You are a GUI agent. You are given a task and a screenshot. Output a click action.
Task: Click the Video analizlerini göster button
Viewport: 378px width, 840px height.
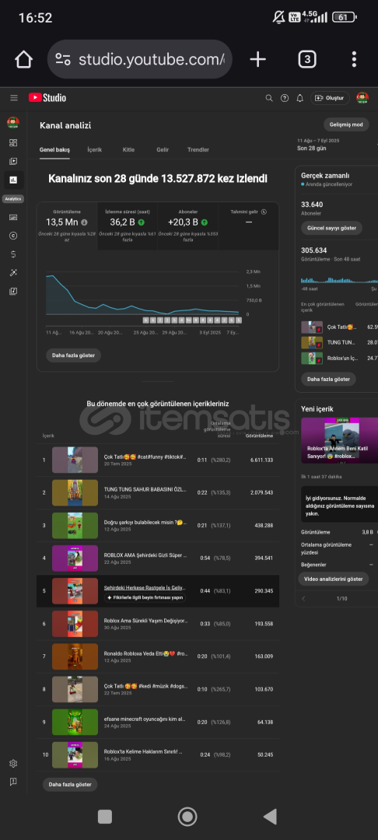(333, 579)
